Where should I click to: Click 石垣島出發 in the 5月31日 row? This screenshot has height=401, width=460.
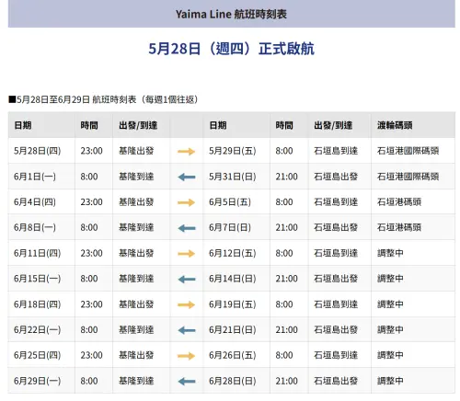click(x=336, y=177)
